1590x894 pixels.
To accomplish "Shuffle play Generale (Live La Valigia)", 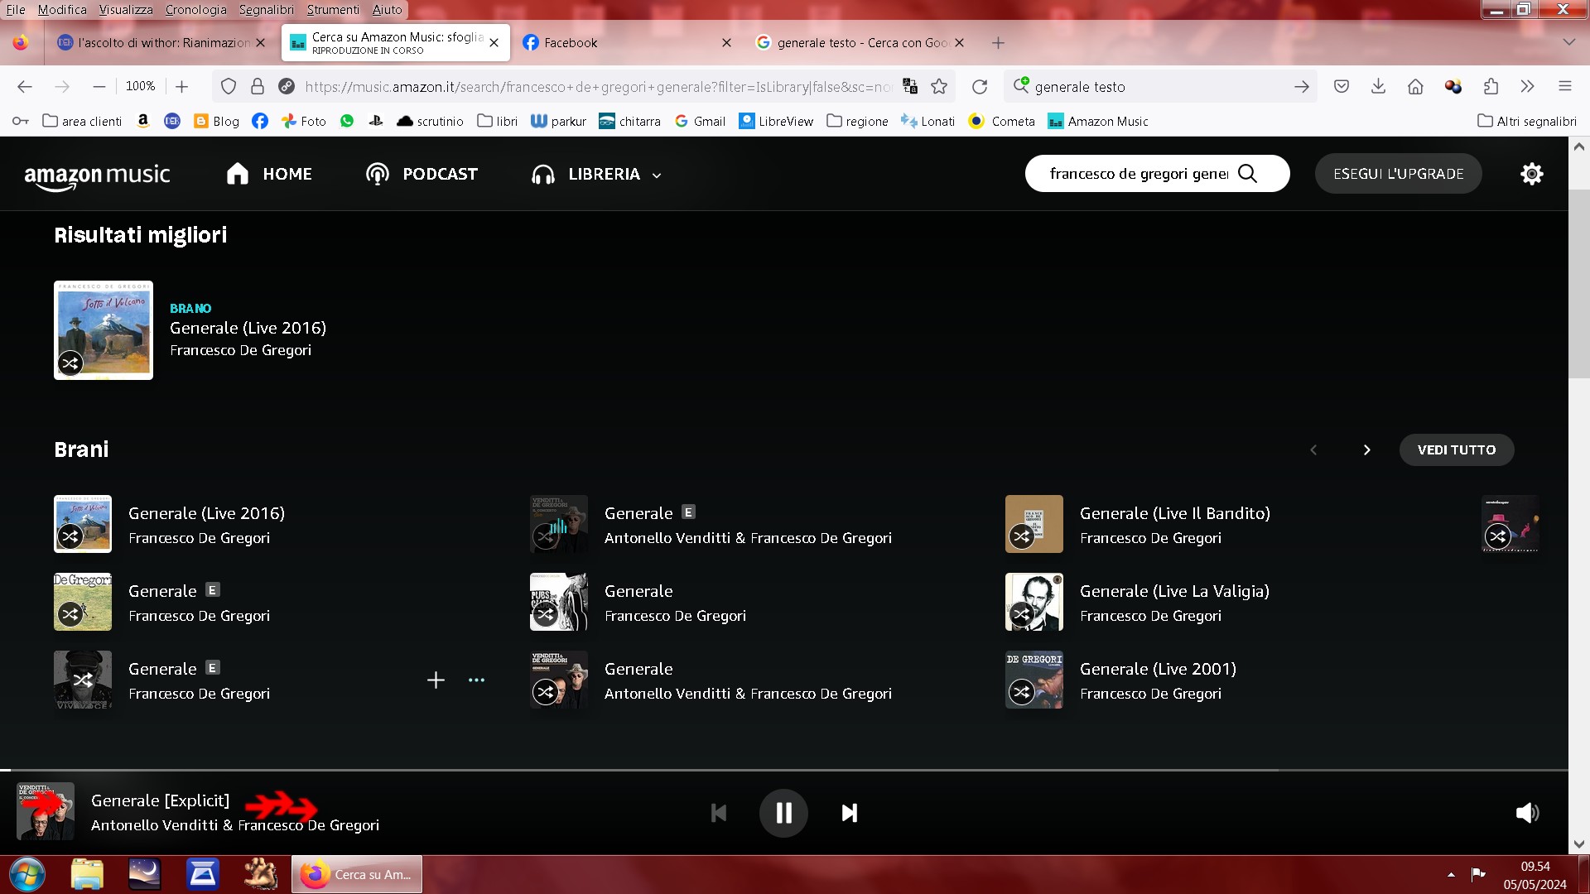I will click(x=1022, y=614).
